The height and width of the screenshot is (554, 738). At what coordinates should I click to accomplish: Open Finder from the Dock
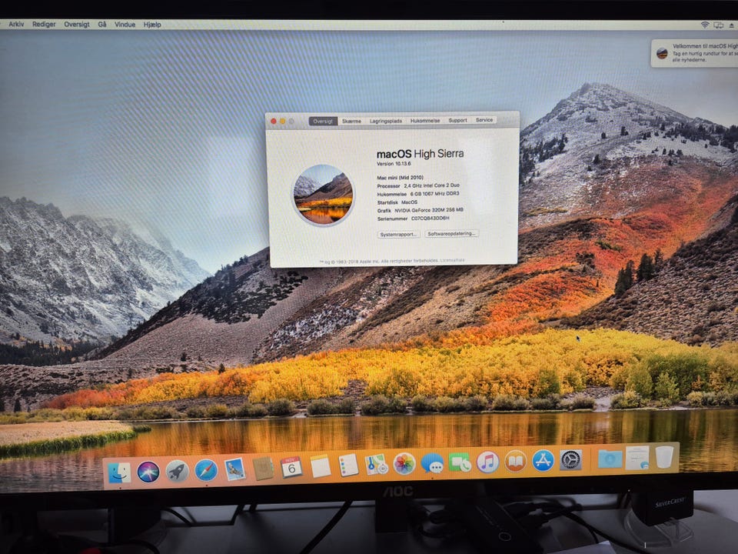[119, 472]
